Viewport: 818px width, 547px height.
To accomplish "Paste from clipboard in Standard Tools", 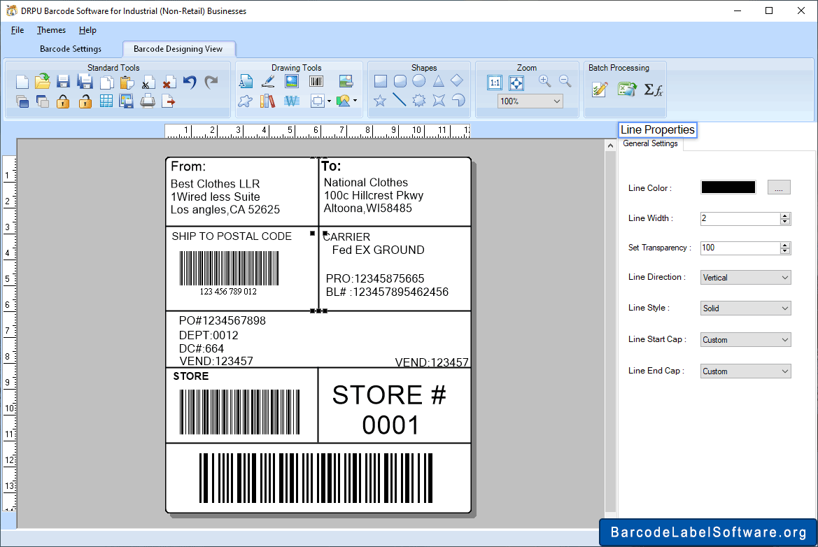I will pos(127,82).
